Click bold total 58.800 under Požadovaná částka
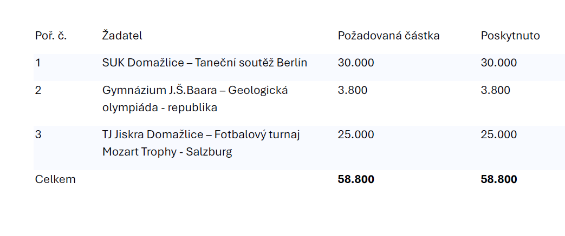 356,179
